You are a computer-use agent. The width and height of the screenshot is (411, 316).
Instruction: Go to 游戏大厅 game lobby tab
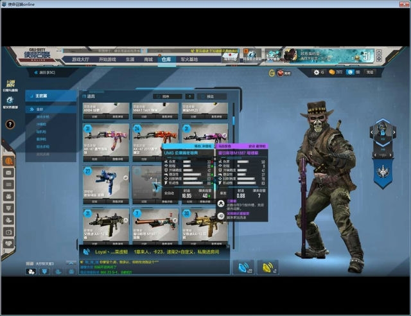(80, 59)
